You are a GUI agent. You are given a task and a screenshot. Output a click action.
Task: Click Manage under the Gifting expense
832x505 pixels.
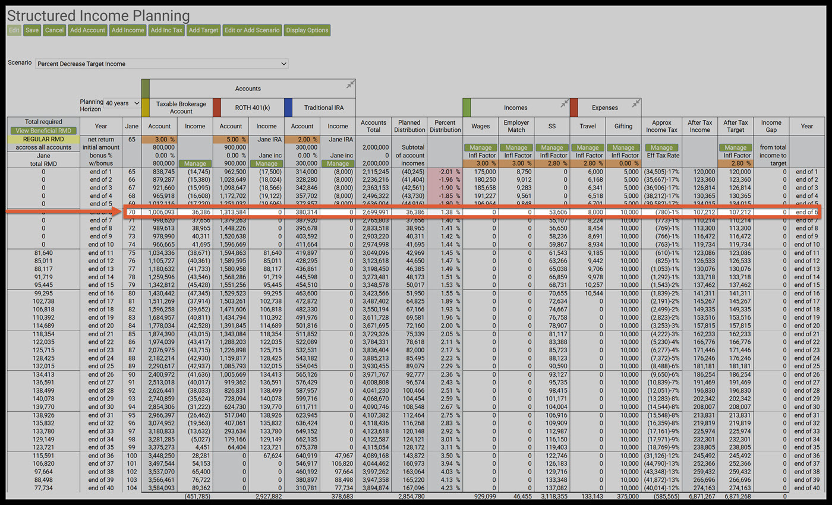point(623,147)
